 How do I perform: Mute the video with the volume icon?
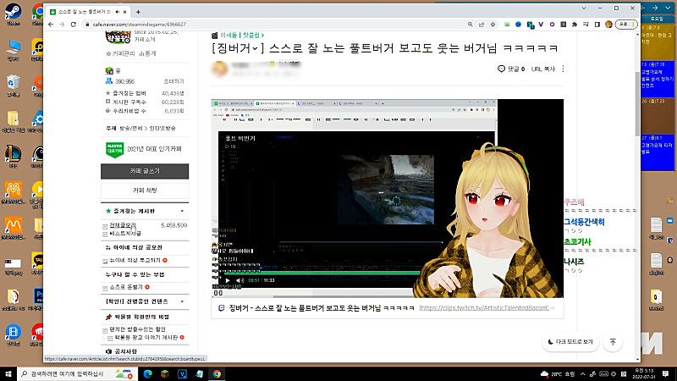point(240,279)
